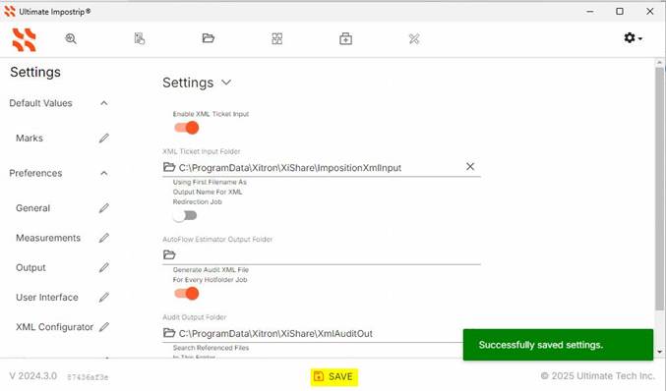Screen dimensions: 666x391
Task: Click the magnifier zoom icon in toolbar
Action: (x=71, y=39)
